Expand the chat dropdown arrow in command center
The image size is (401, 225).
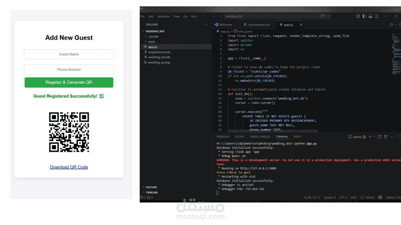pyautogui.click(x=328, y=16)
